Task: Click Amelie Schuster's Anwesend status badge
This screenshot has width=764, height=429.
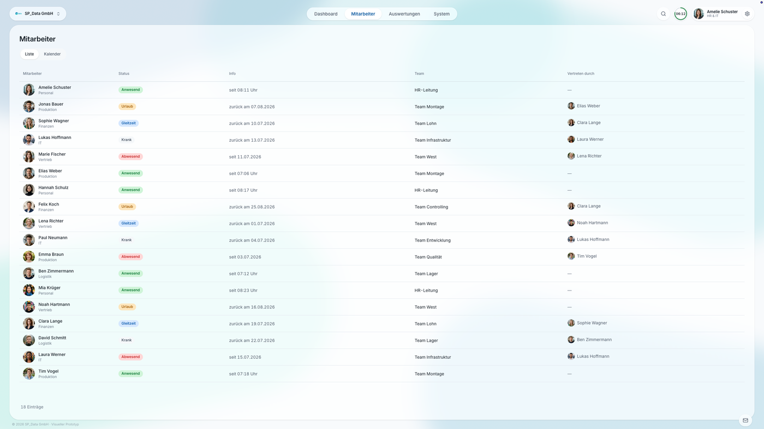Action: click(x=130, y=90)
